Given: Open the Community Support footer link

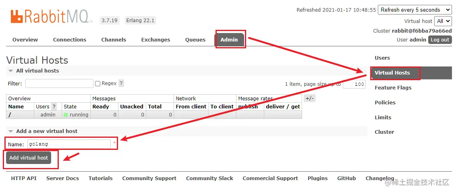Looking at the screenshot, I should coord(149,178).
